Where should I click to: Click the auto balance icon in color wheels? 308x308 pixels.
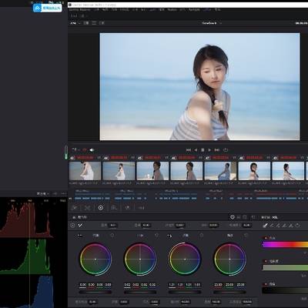(x=72, y=226)
